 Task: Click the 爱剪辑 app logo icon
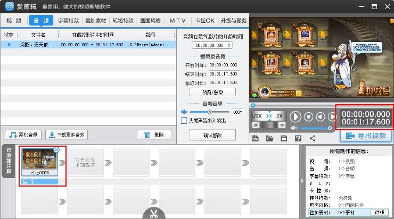pyautogui.click(x=10, y=6)
